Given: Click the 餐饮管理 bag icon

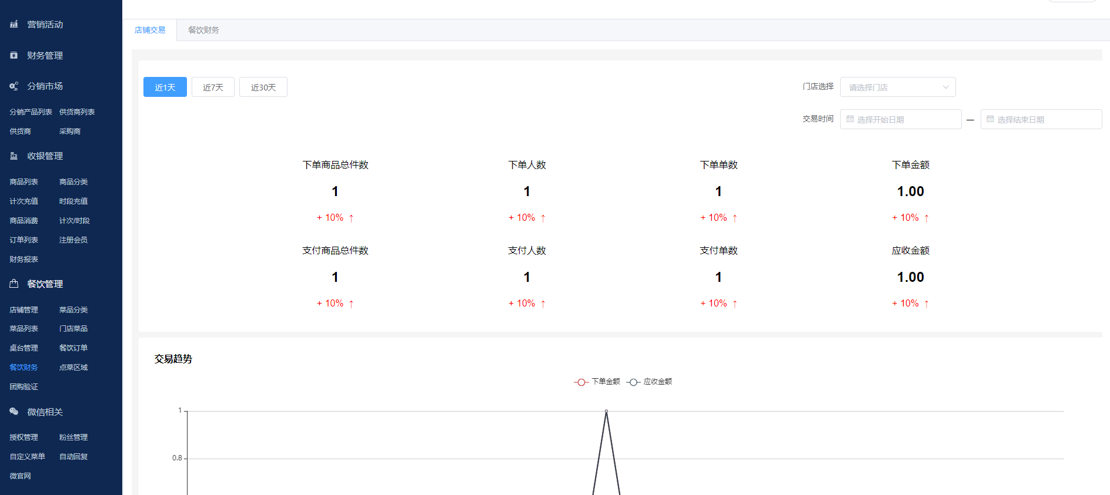Looking at the screenshot, I should coord(14,284).
